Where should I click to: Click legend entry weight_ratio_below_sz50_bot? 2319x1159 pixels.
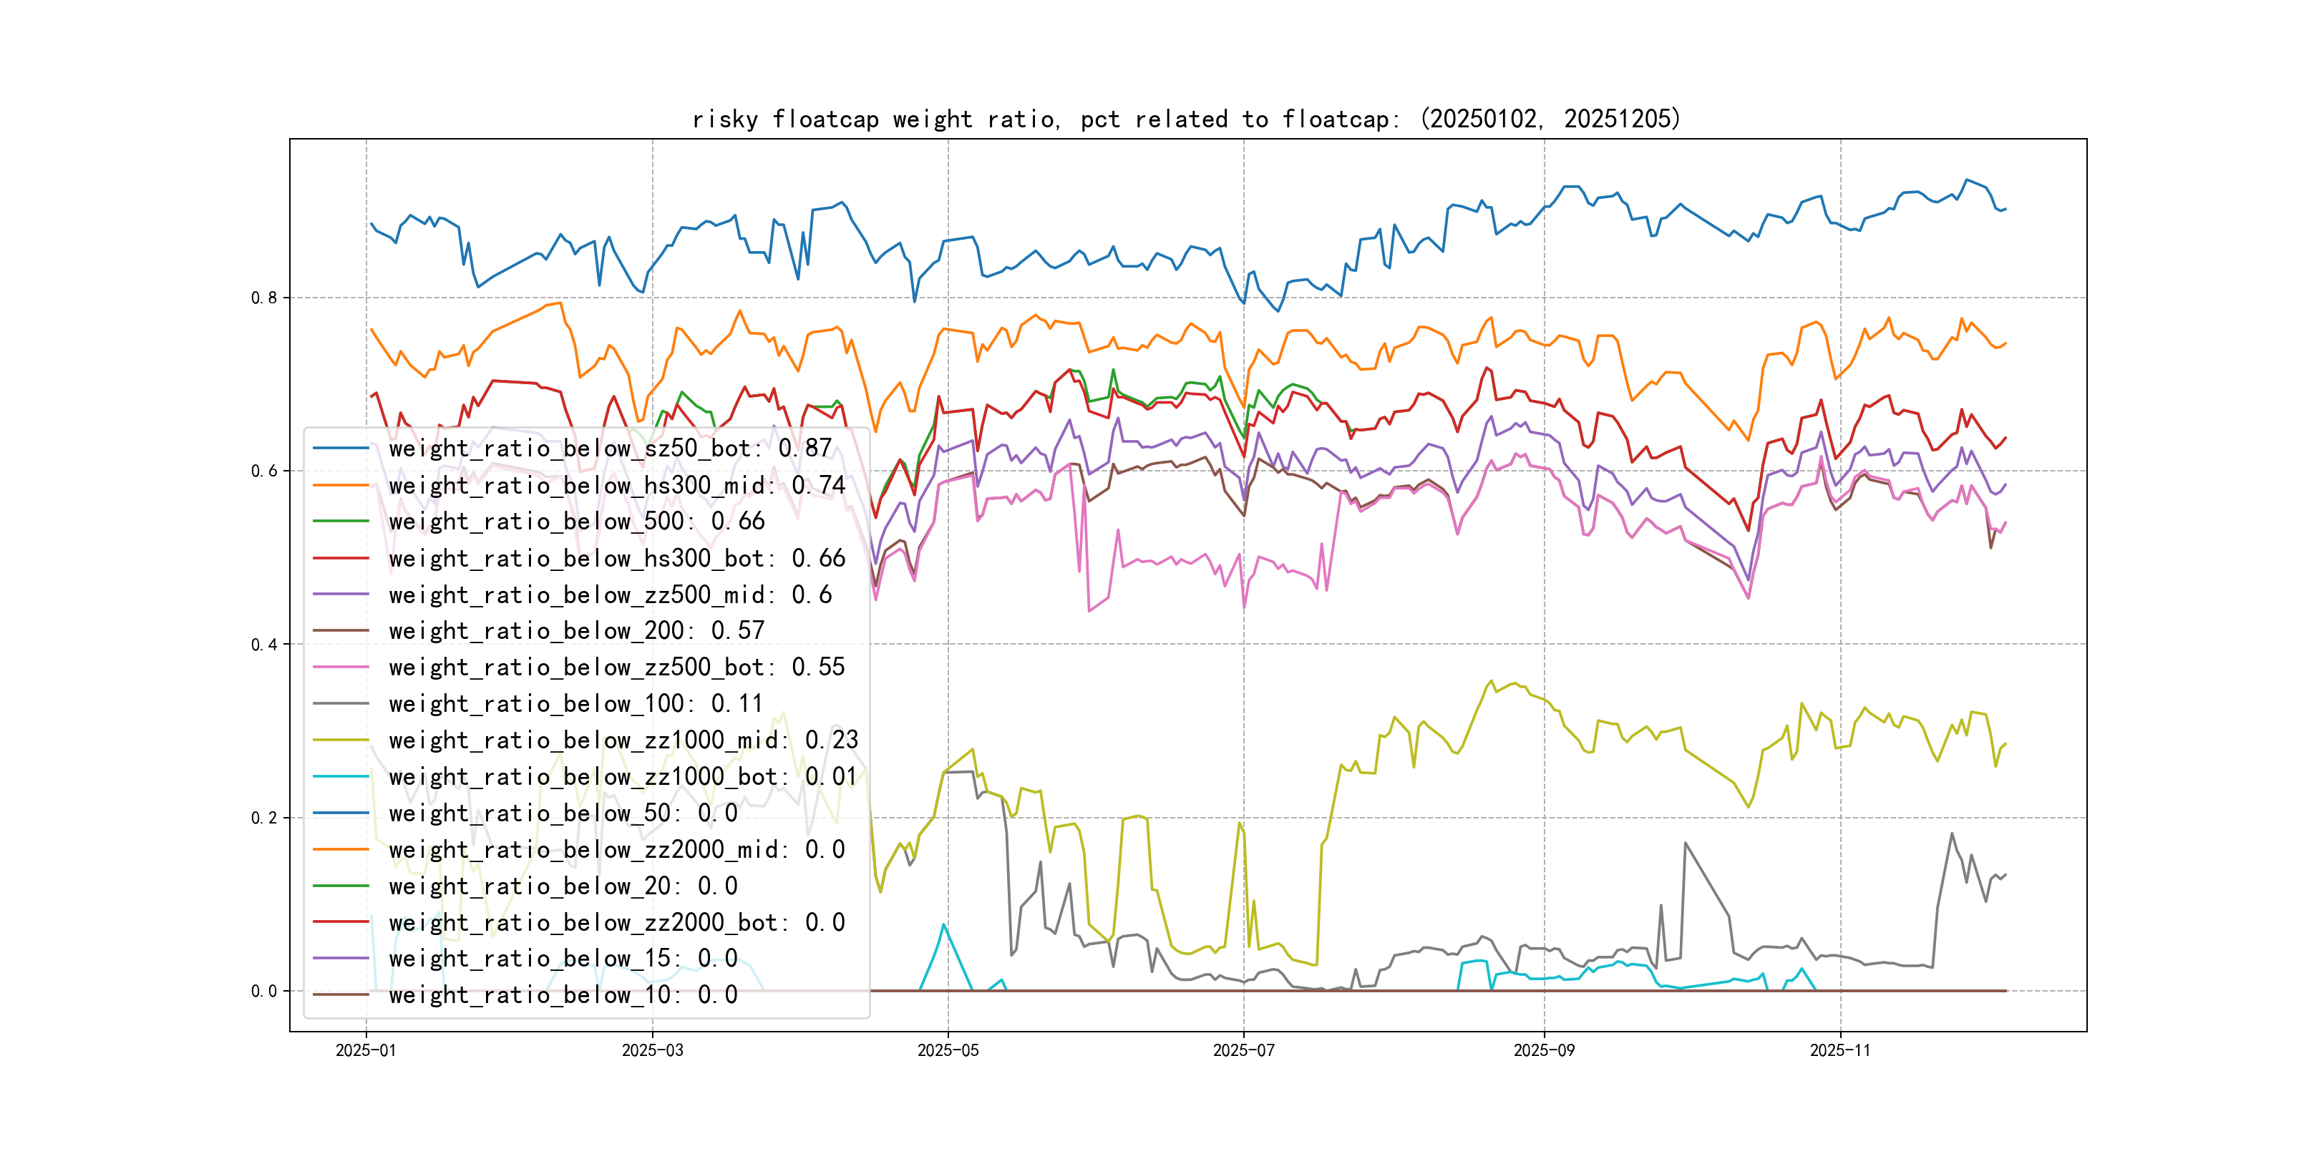610,448
